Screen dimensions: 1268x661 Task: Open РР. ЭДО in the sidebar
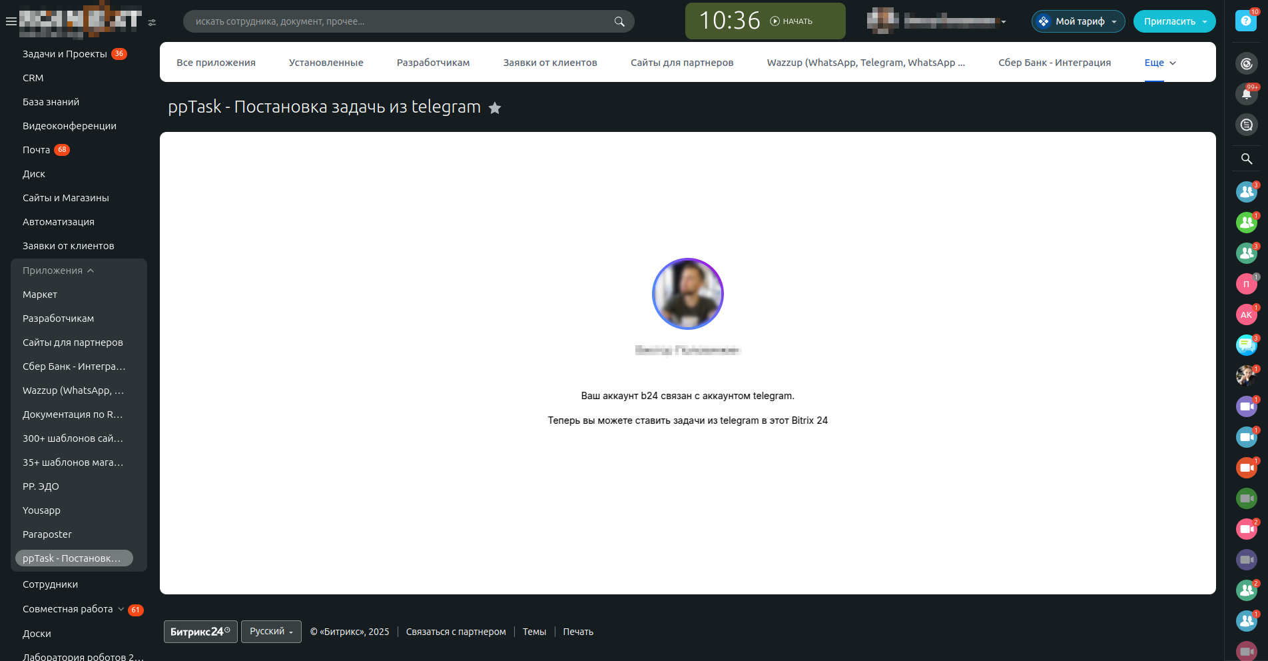pos(41,486)
